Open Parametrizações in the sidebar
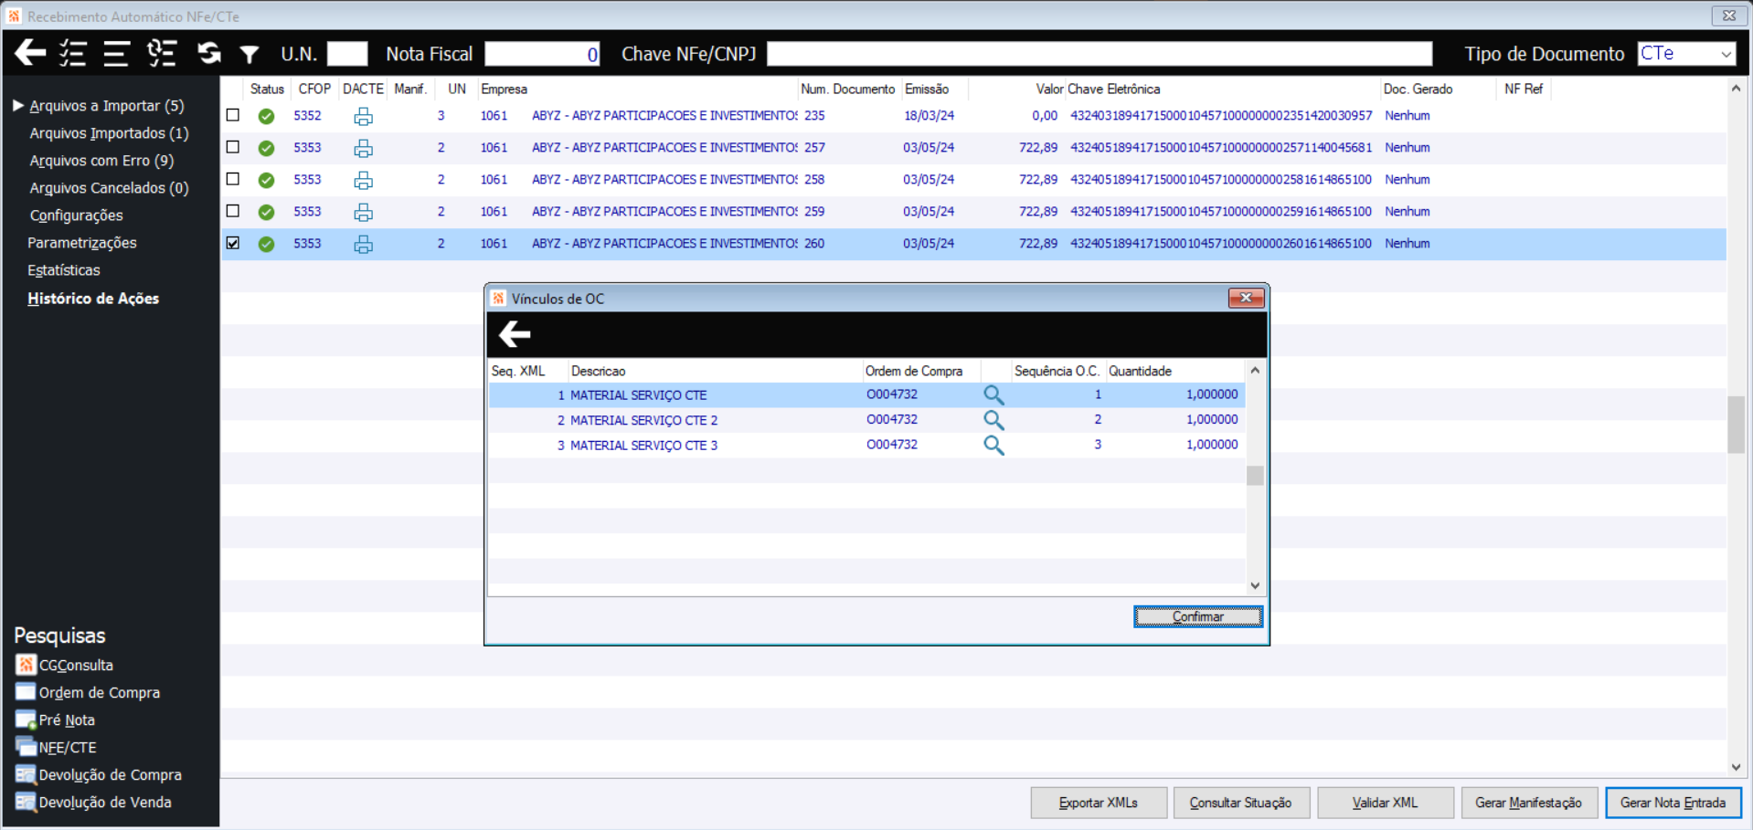This screenshot has width=1753, height=830. click(82, 243)
